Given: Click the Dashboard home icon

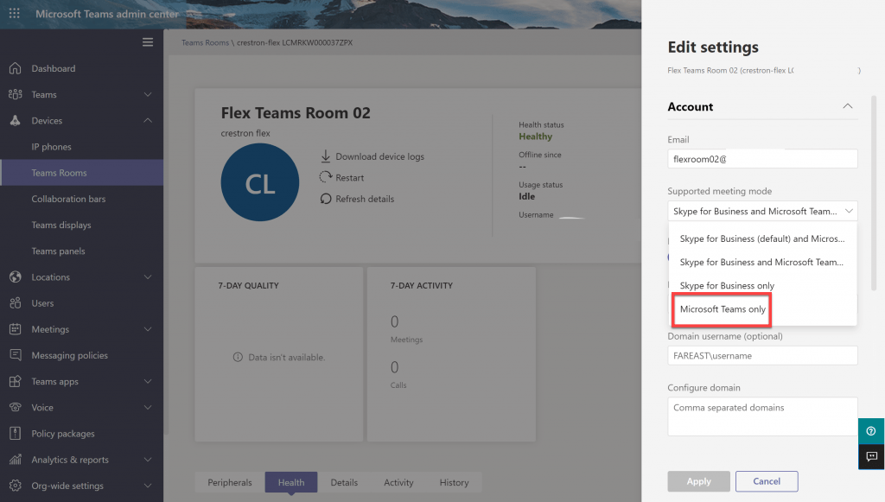Looking at the screenshot, I should coord(16,68).
